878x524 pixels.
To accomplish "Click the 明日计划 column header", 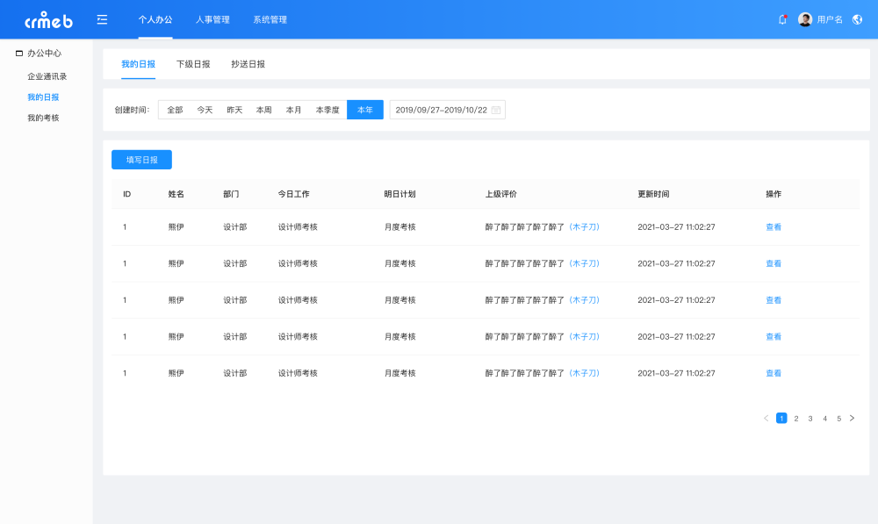I will [399, 194].
